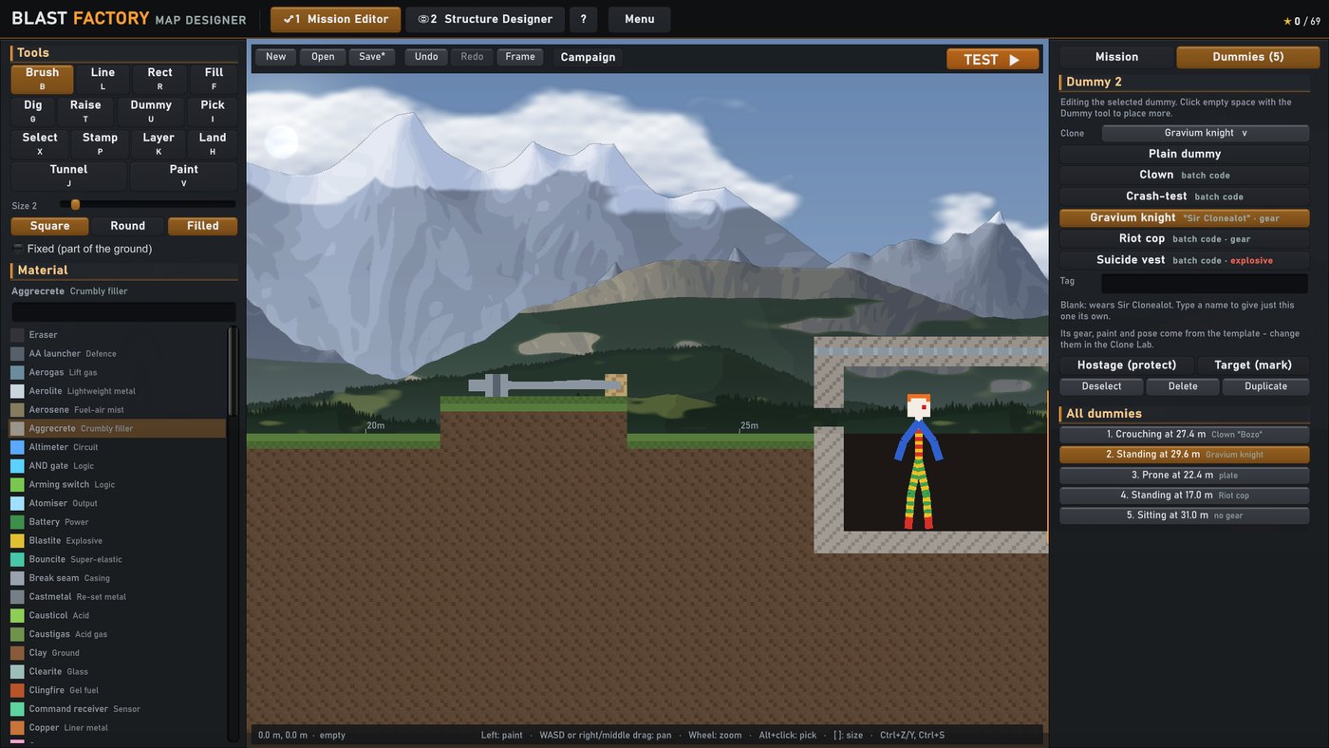Open the Clone template dropdown
Viewport: 1329px width, 748px height.
coord(1206,133)
